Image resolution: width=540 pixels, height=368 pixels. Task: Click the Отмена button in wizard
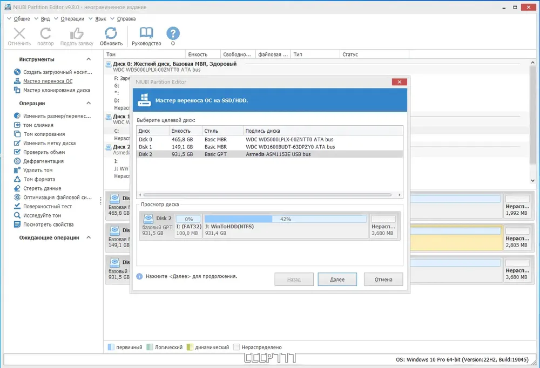coord(383,279)
